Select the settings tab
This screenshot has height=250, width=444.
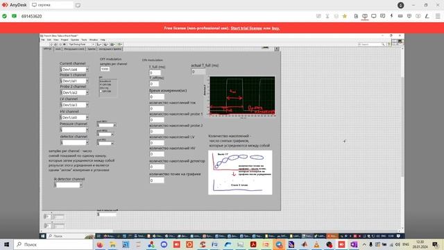coord(47,49)
